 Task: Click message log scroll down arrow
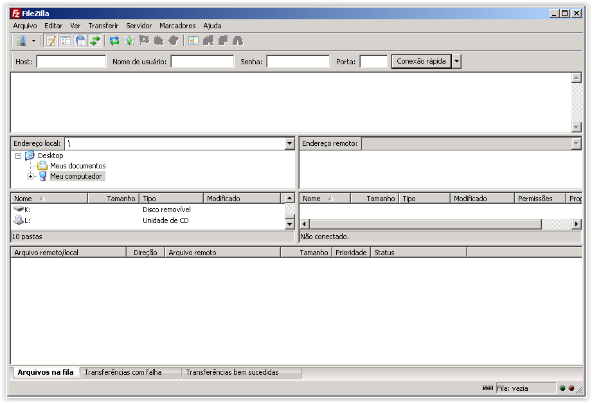point(576,127)
